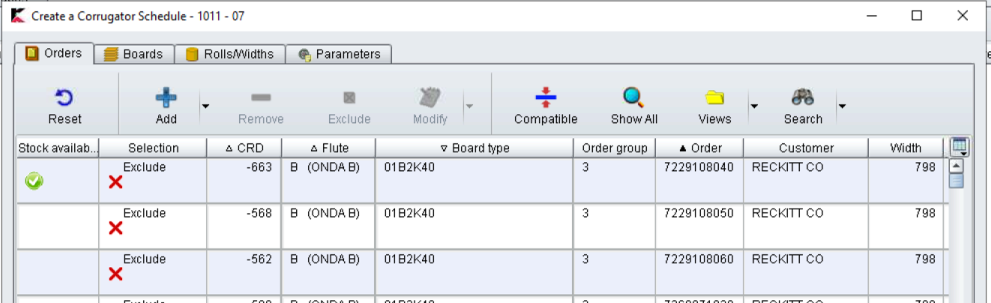Image resolution: width=991 pixels, height=303 pixels.
Task: Open the Views folder icon
Action: tap(714, 98)
